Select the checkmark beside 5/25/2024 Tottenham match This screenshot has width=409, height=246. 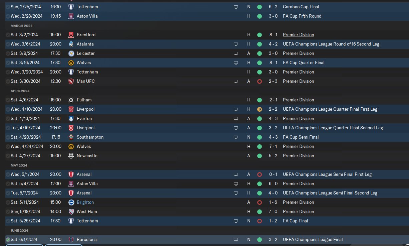[8, 221]
